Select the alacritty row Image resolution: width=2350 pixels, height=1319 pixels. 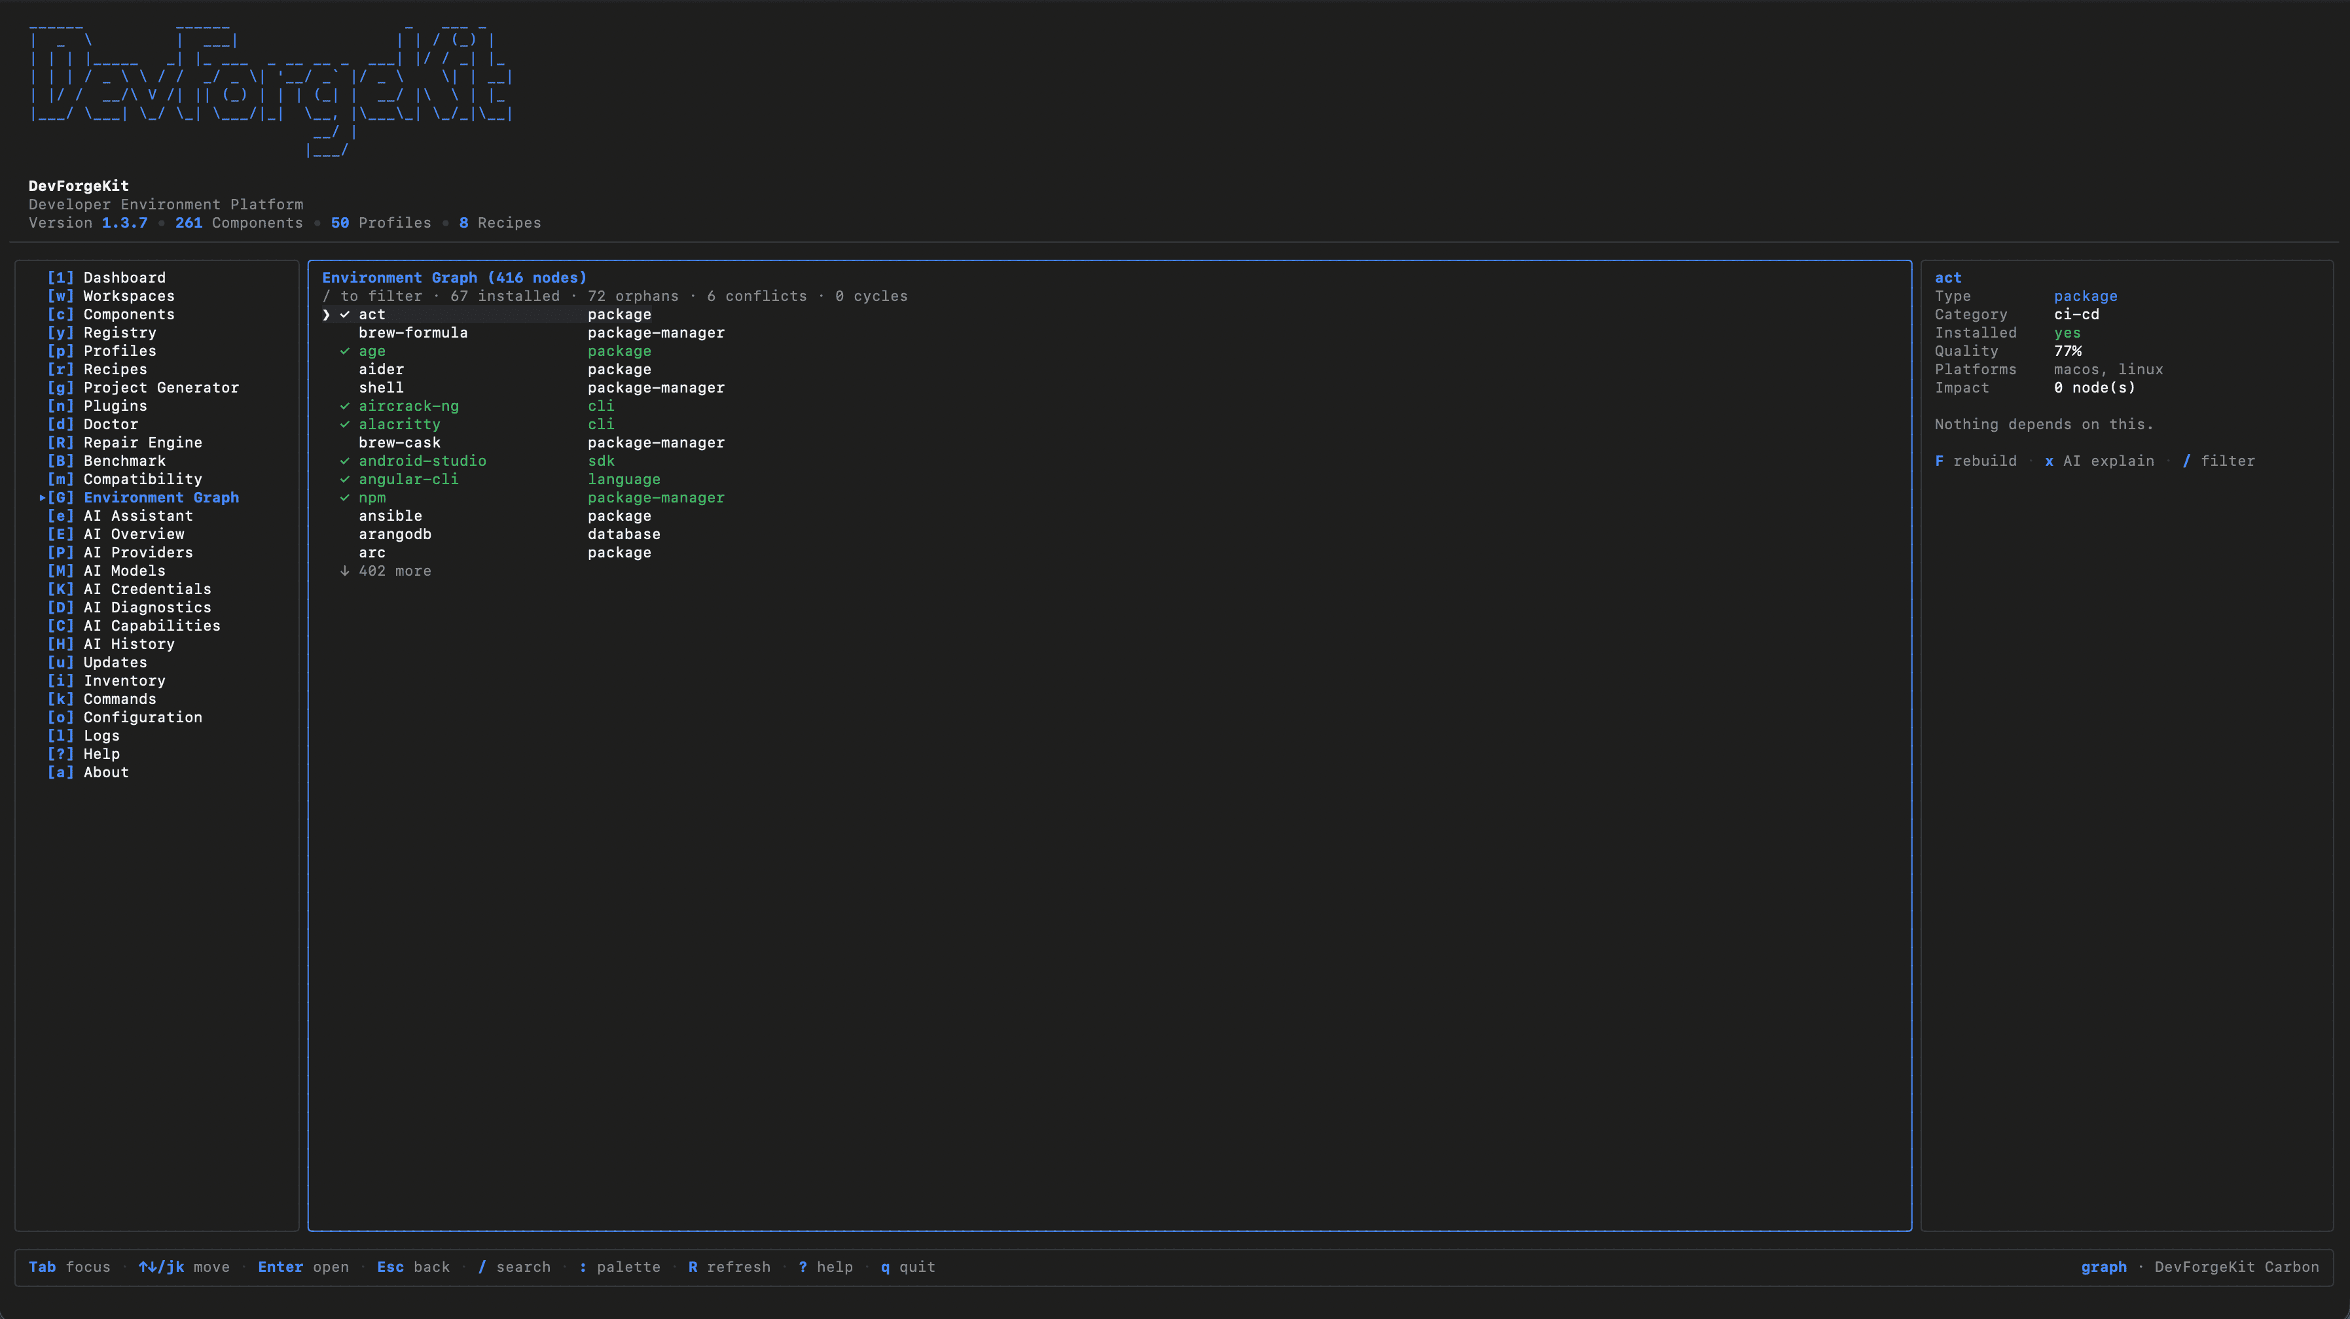pyautogui.click(x=477, y=424)
